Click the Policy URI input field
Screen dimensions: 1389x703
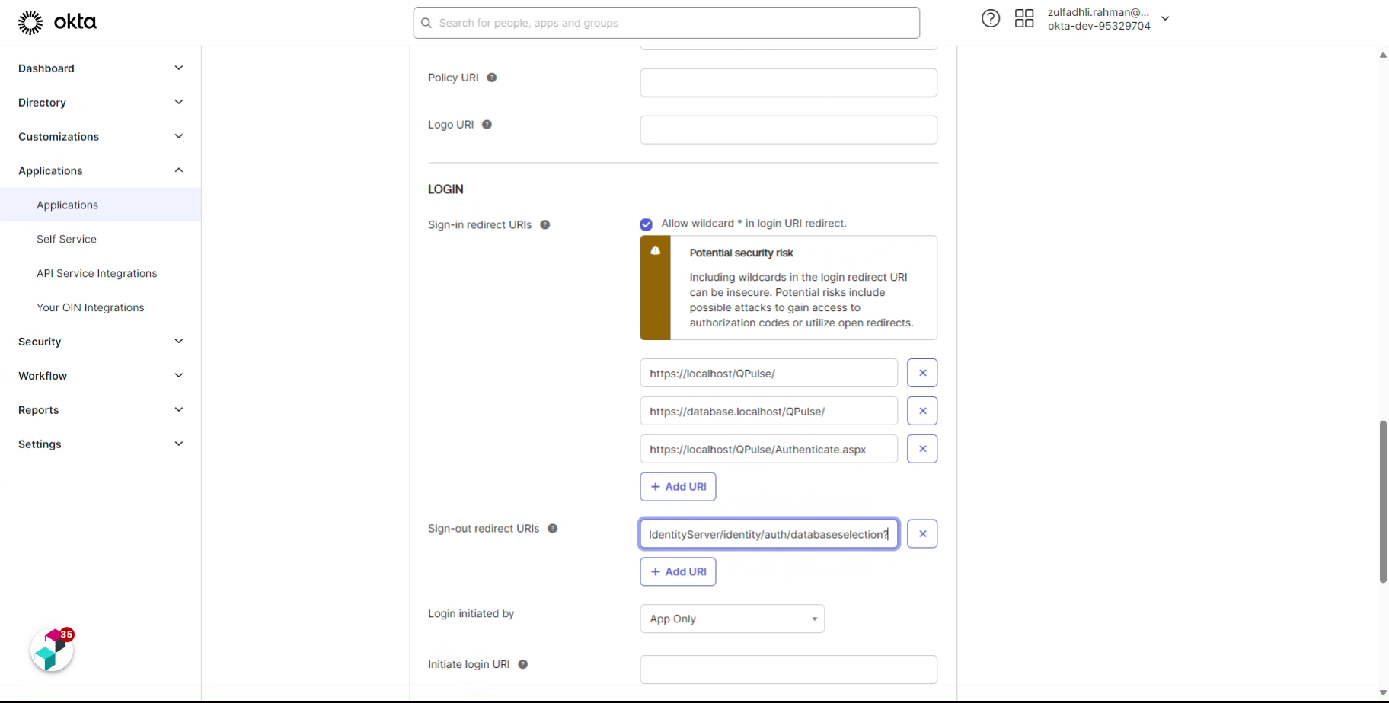click(x=788, y=83)
